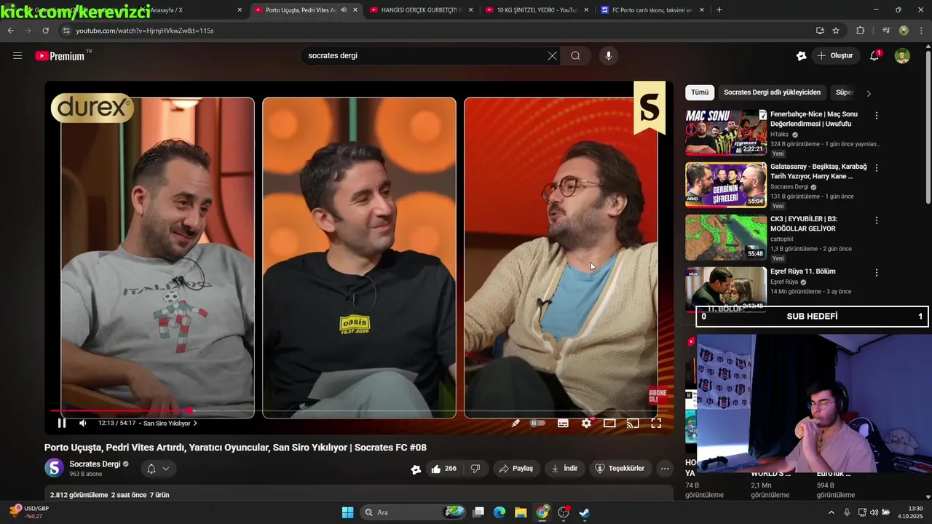Image resolution: width=932 pixels, height=524 pixels.
Task: Reload the current page
Action: [46, 31]
